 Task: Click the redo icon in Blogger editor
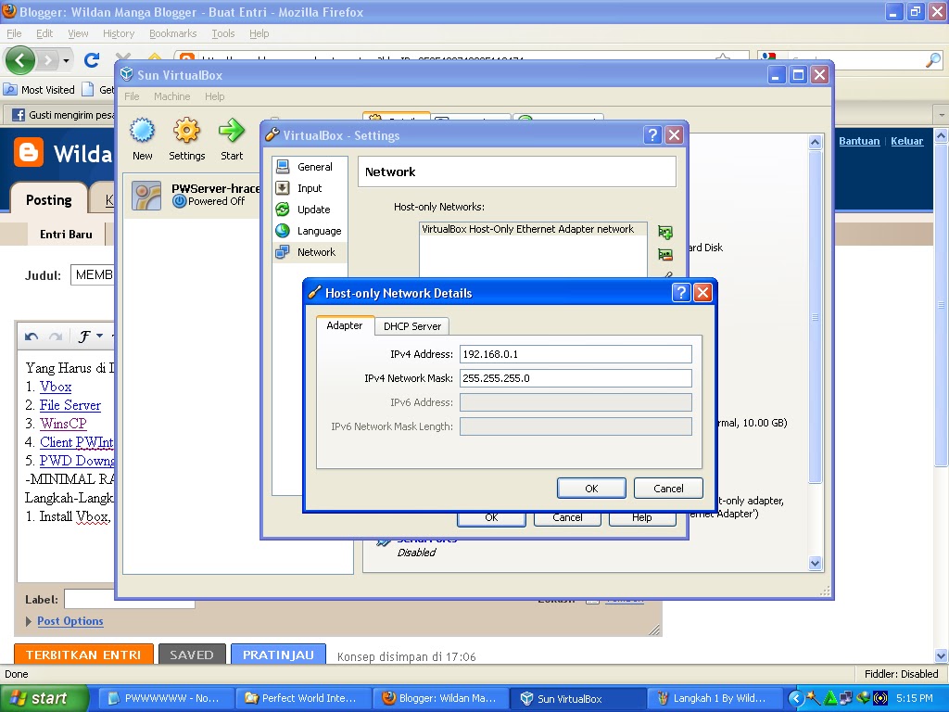tap(55, 337)
